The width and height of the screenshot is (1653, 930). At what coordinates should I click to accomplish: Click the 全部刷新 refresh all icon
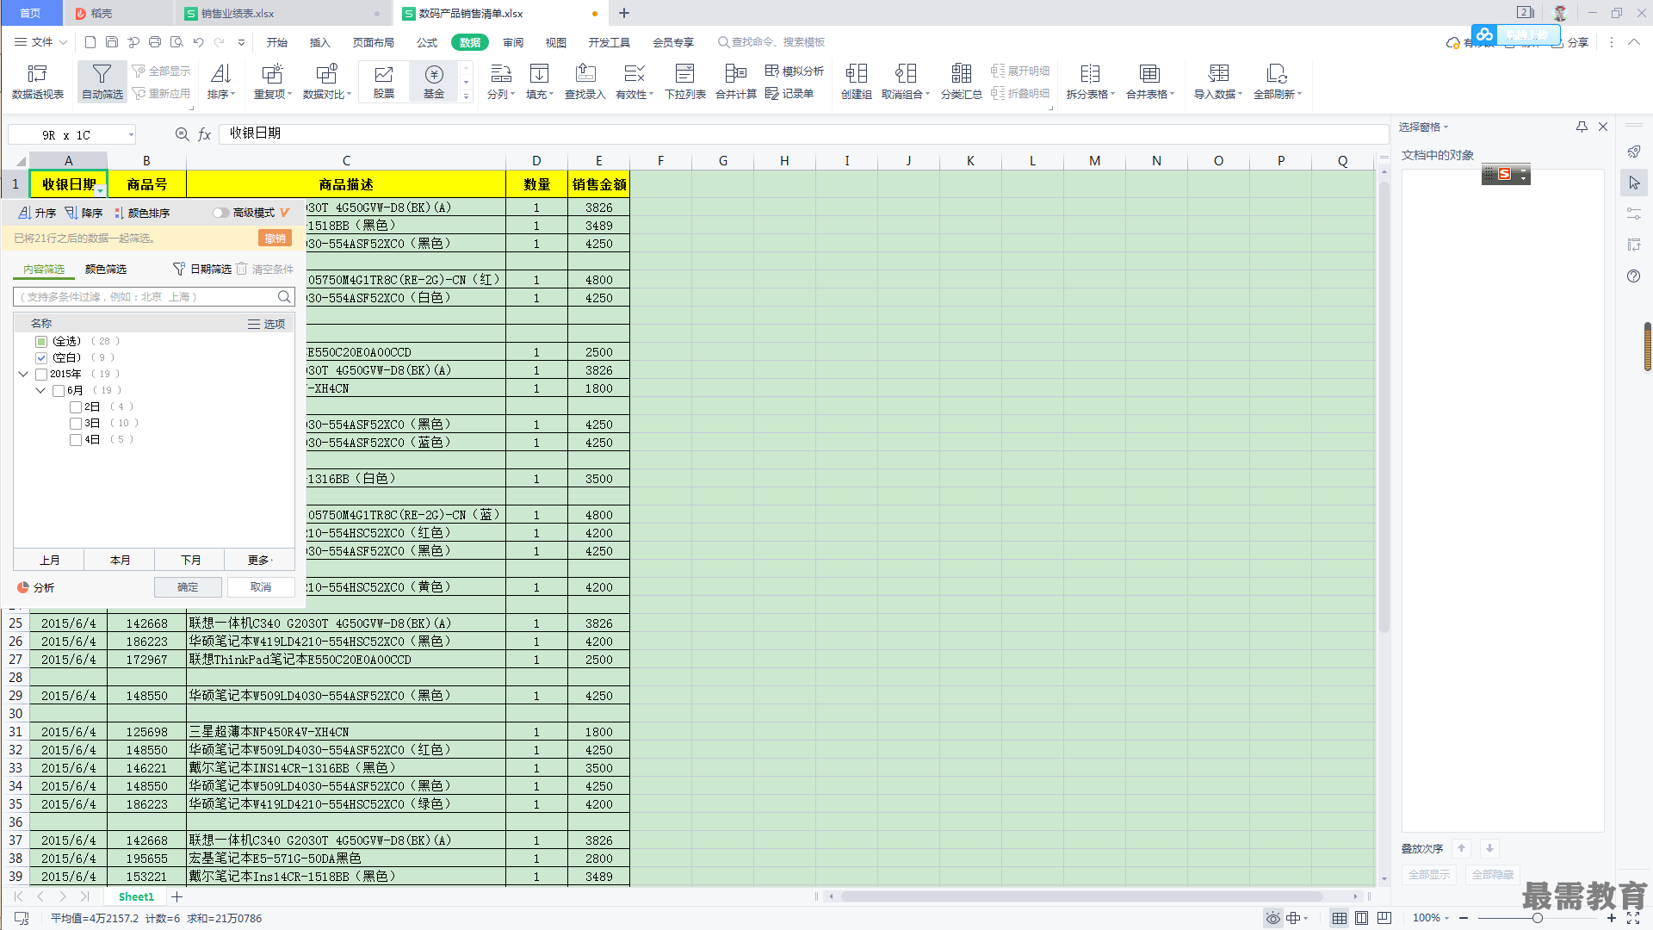(1278, 82)
